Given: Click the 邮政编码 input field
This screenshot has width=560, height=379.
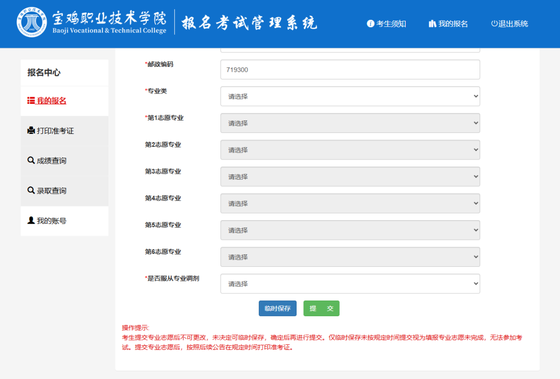Looking at the screenshot, I should pos(350,70).
